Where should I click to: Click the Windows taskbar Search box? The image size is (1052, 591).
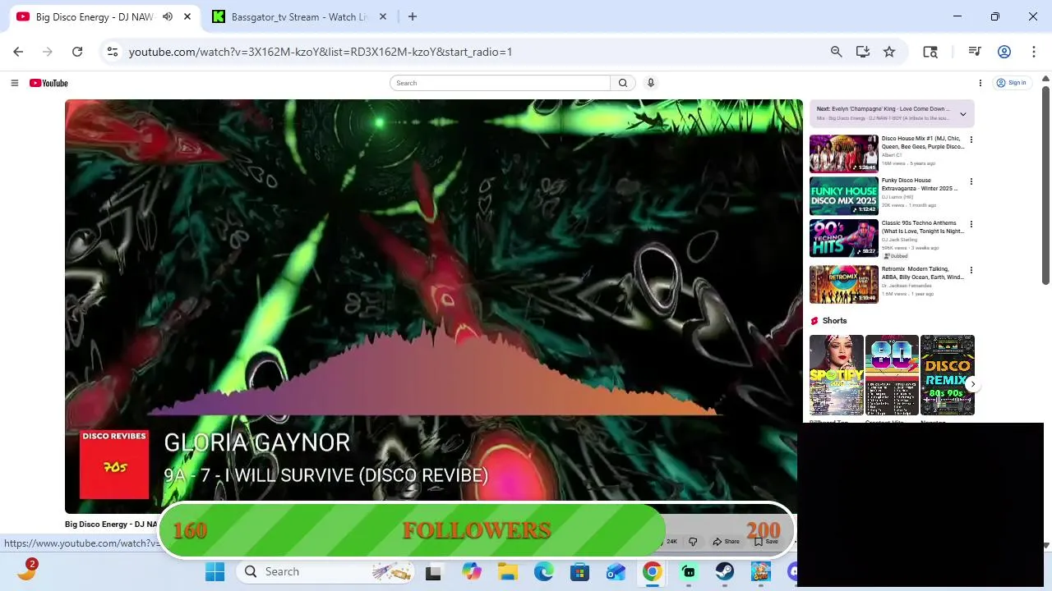(x=325, y=572)
